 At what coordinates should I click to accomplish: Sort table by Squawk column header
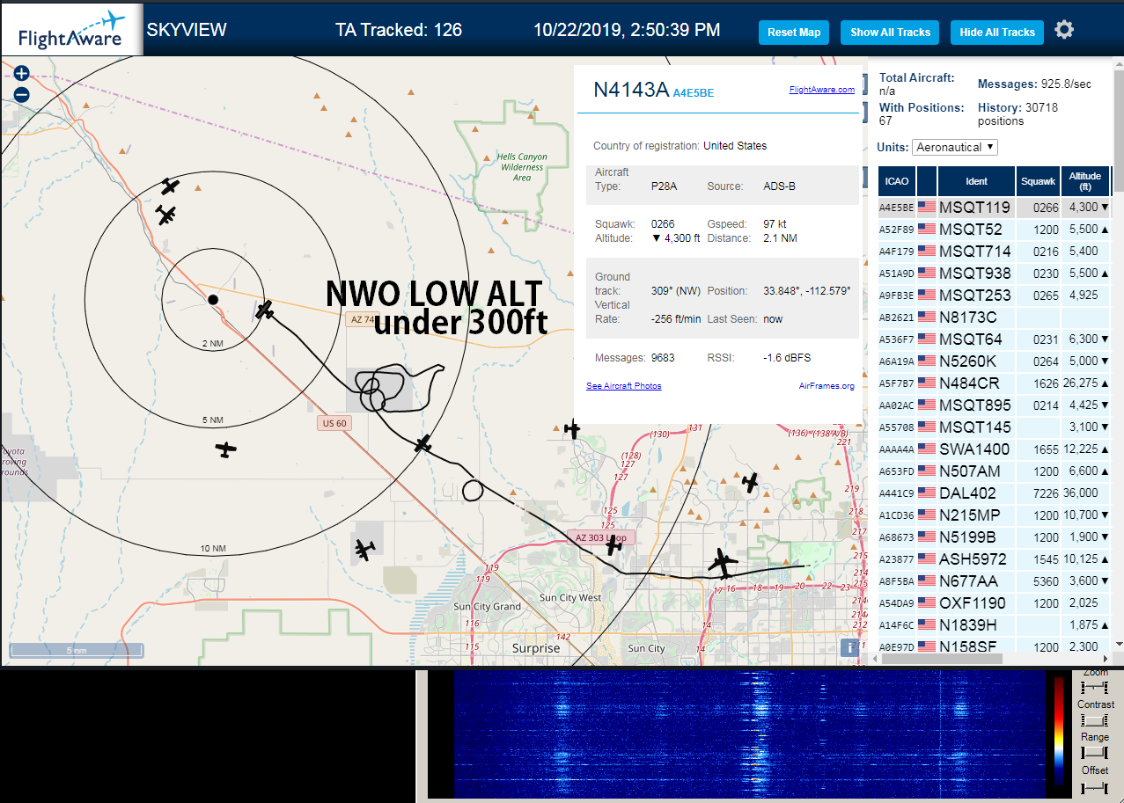point(1038,181)
